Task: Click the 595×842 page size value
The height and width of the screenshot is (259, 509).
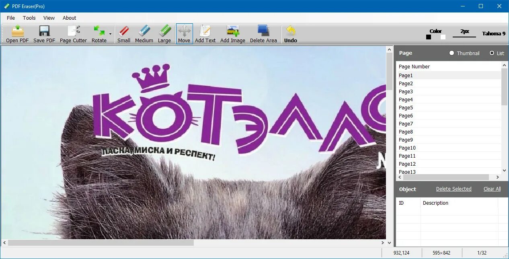Action: tap(442, 253)
